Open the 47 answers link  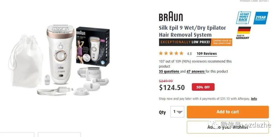(x=195, y=71)
